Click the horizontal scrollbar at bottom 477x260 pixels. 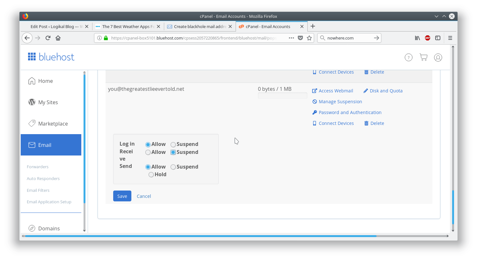201,236
